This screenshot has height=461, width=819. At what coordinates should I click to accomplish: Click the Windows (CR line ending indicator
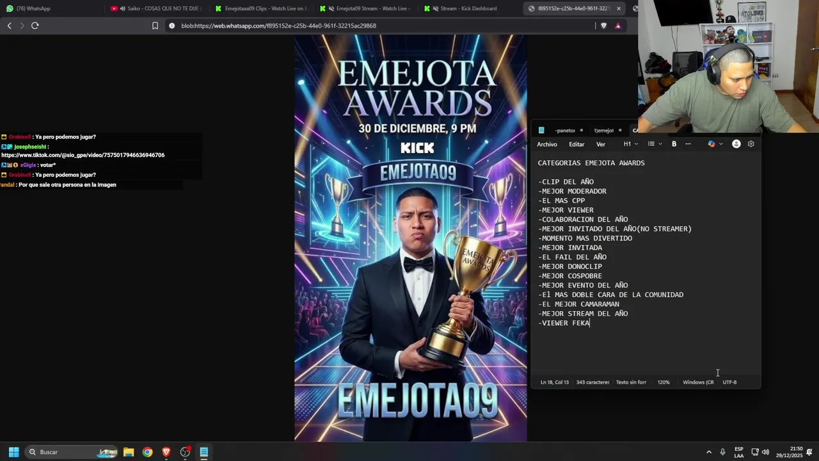coord(698,382)
